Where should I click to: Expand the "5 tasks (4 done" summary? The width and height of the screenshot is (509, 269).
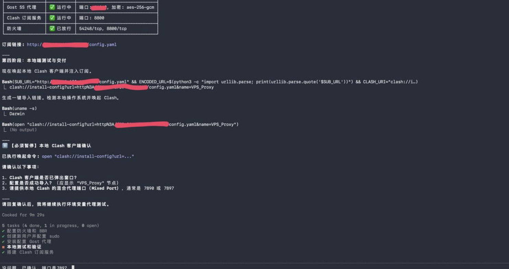[x=50, y=226]
